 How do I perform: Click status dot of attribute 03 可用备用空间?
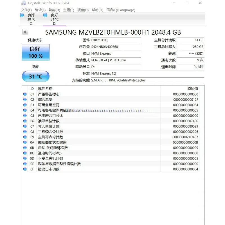25,105
